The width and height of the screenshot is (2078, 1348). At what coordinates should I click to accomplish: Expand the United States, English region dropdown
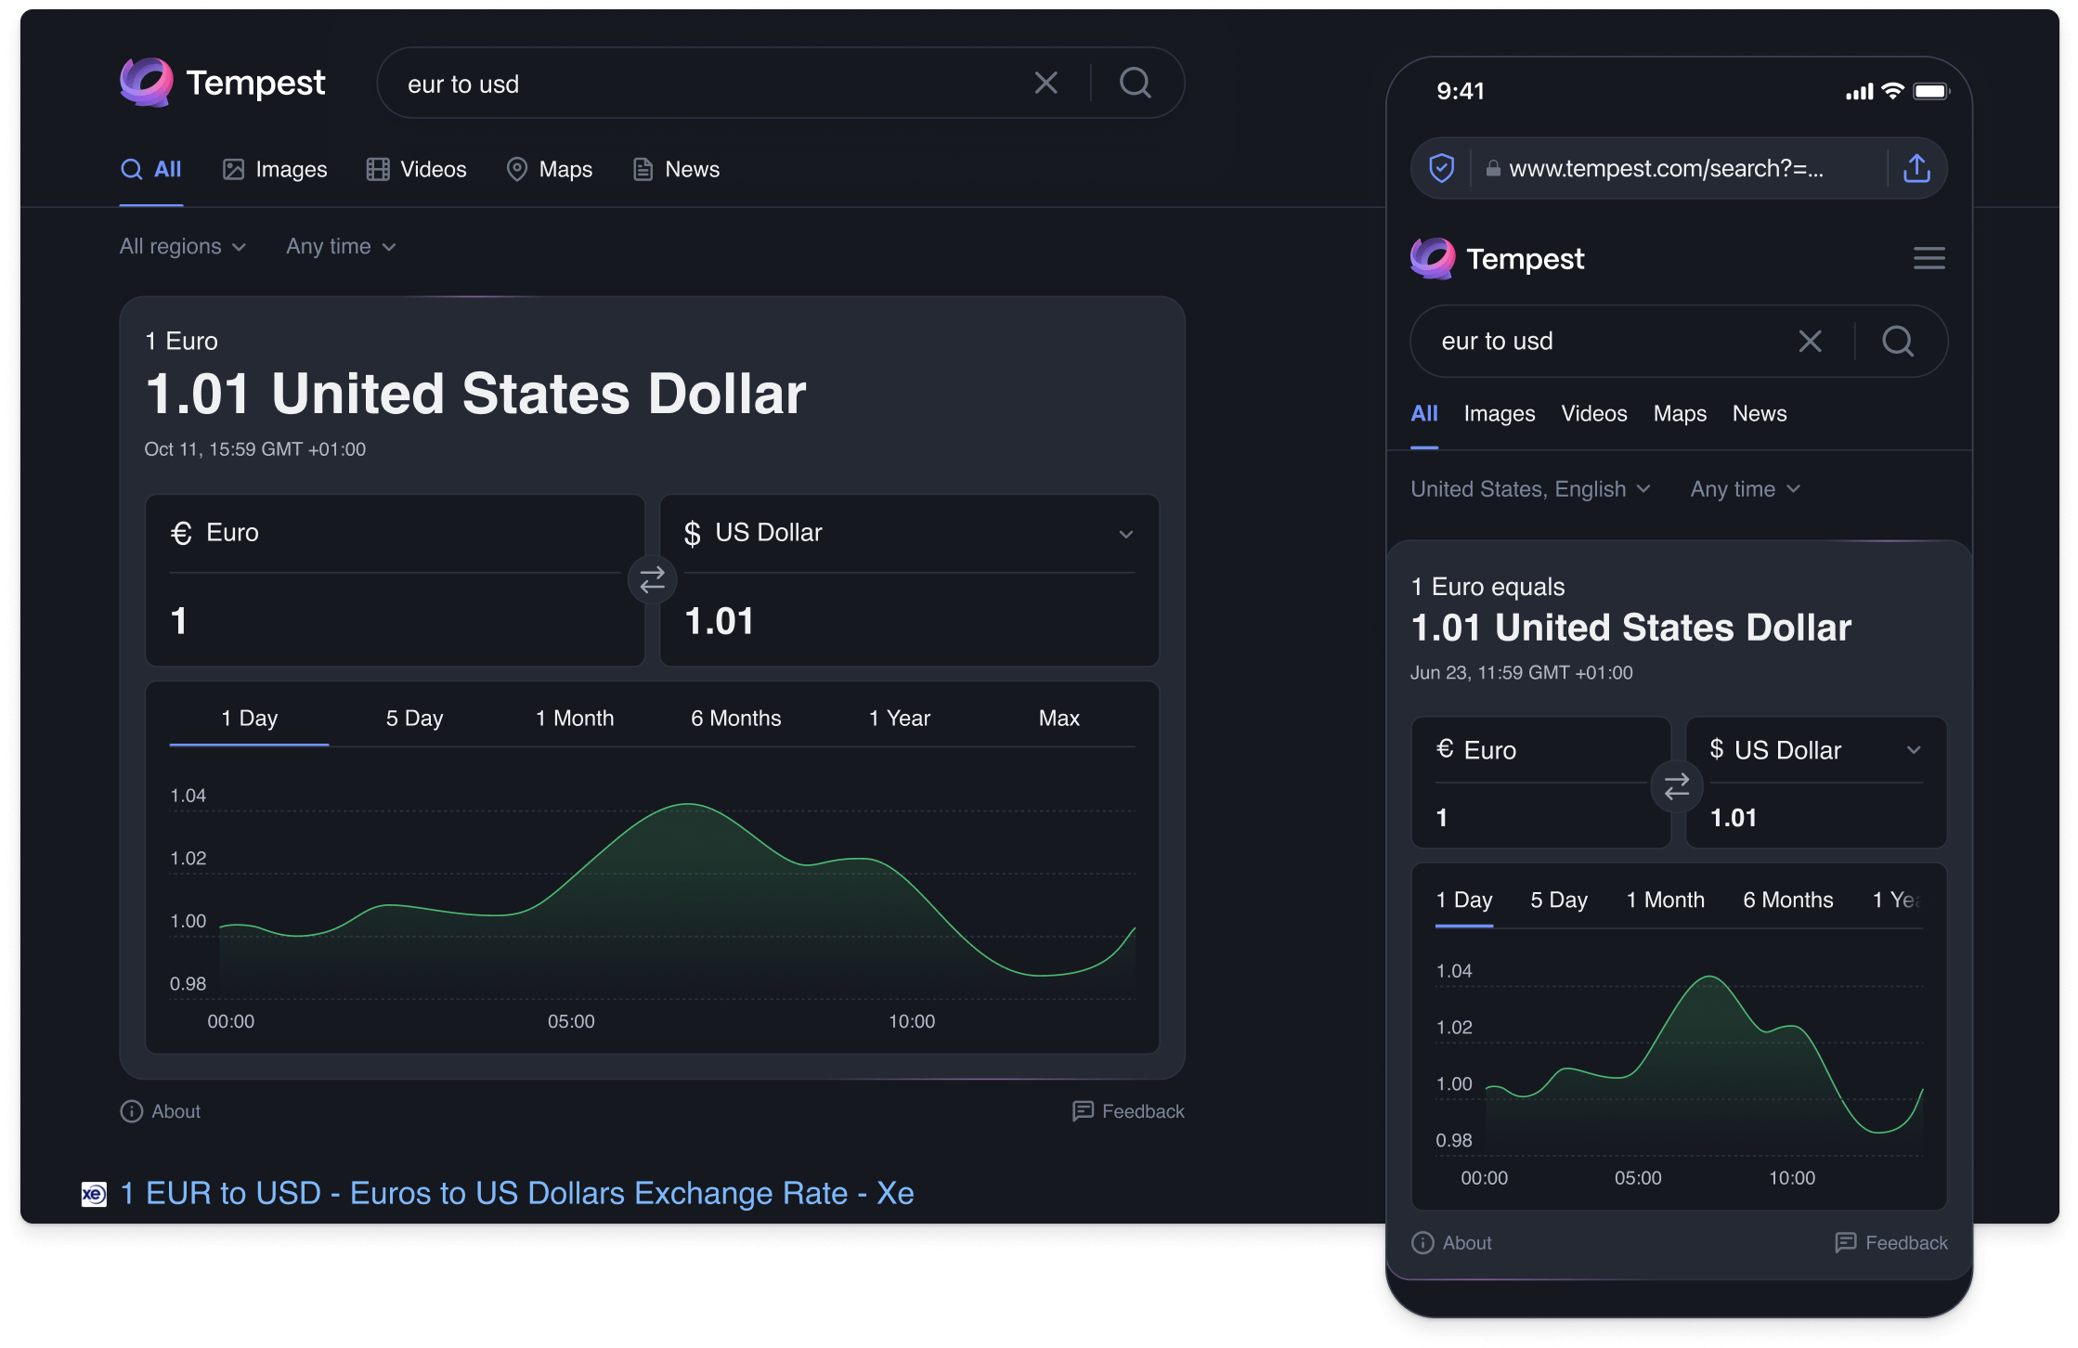point(1530,489)
